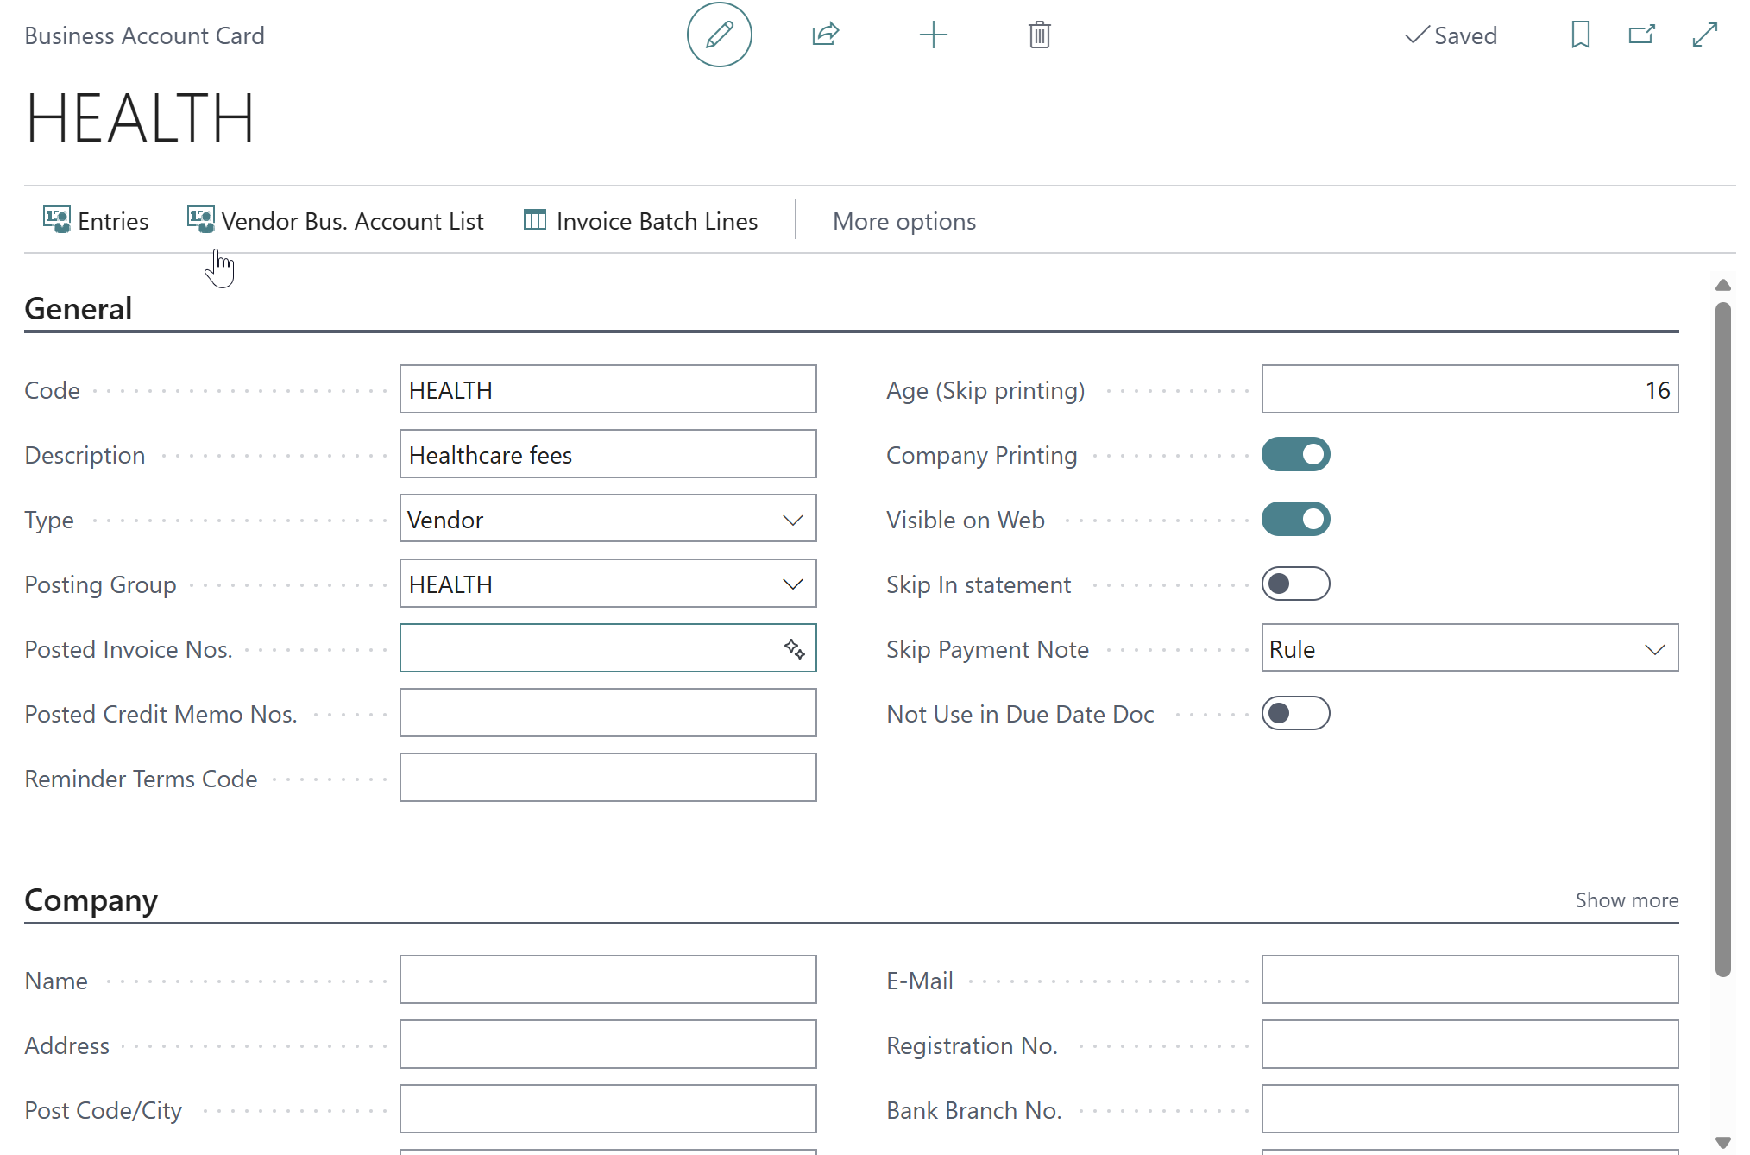Click the Registration No. field
The width and height of the screenshot is (1750, 1155).
(1470, 1045)
